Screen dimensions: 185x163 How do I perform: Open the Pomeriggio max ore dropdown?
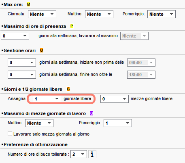[x=162, y=14]
